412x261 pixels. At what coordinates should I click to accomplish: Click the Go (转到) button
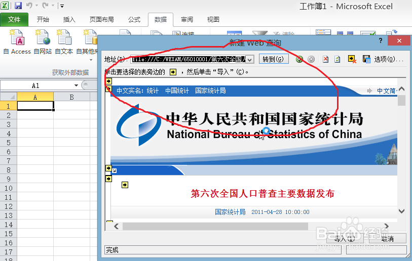pos(274,59)
